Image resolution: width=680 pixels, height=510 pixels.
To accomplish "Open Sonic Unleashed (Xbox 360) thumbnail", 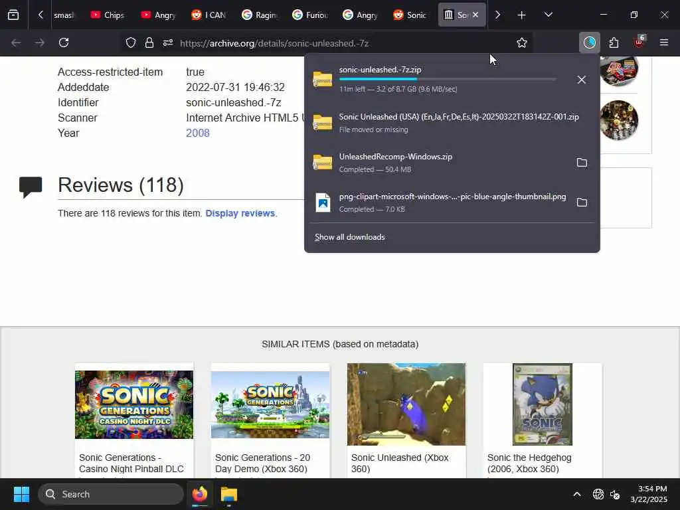I will 406,404.
